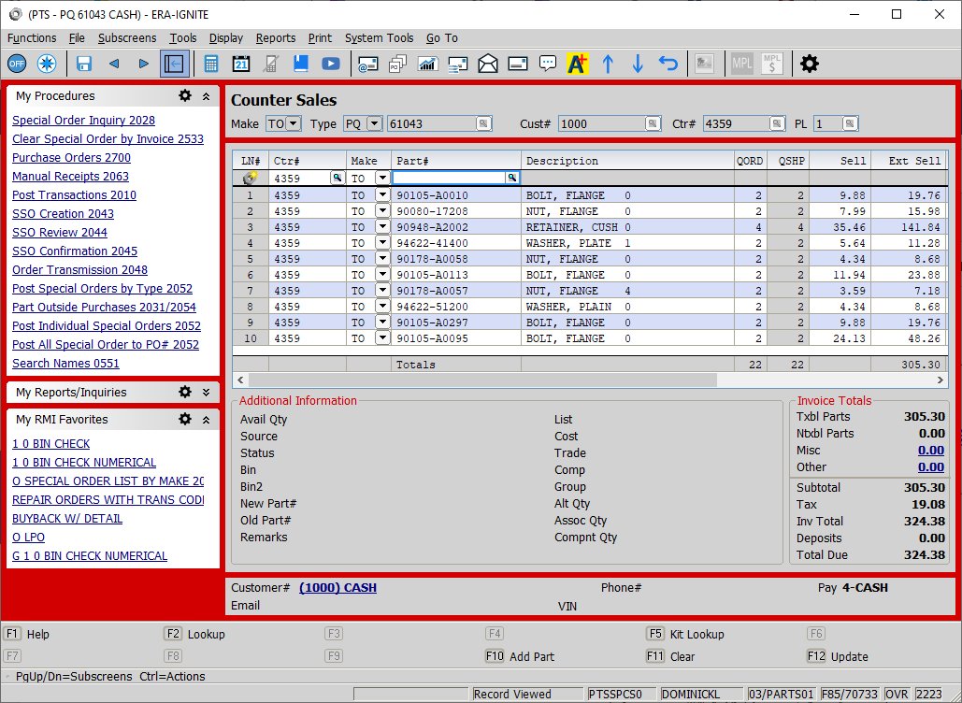This screenshot has height=703, width=962.
Task: Open Purchase Orders 2700 link
Action: pos(71,158)
